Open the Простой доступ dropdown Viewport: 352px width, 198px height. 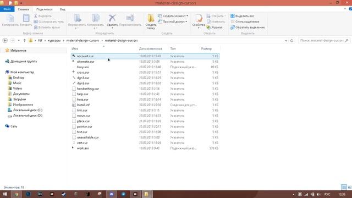click(x=172, y=22)
